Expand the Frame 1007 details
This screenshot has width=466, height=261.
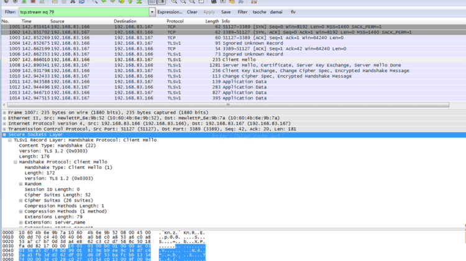(4, 112)
